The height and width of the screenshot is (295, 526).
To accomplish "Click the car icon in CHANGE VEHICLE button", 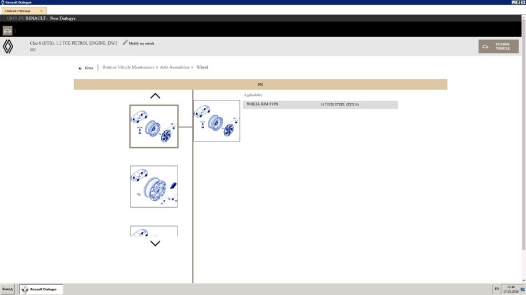I will click(485, 46).
